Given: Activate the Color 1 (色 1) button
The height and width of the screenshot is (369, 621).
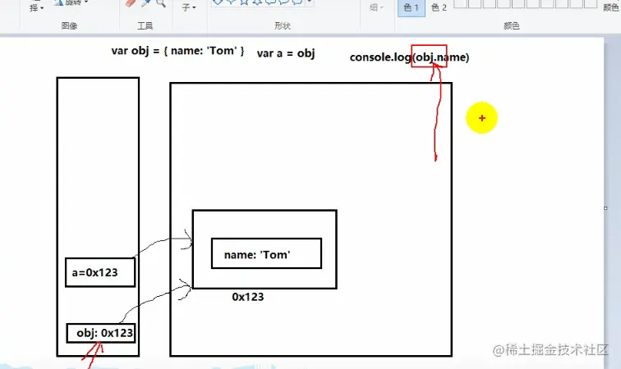Looking at the screenshot, I should coord(411,7).
